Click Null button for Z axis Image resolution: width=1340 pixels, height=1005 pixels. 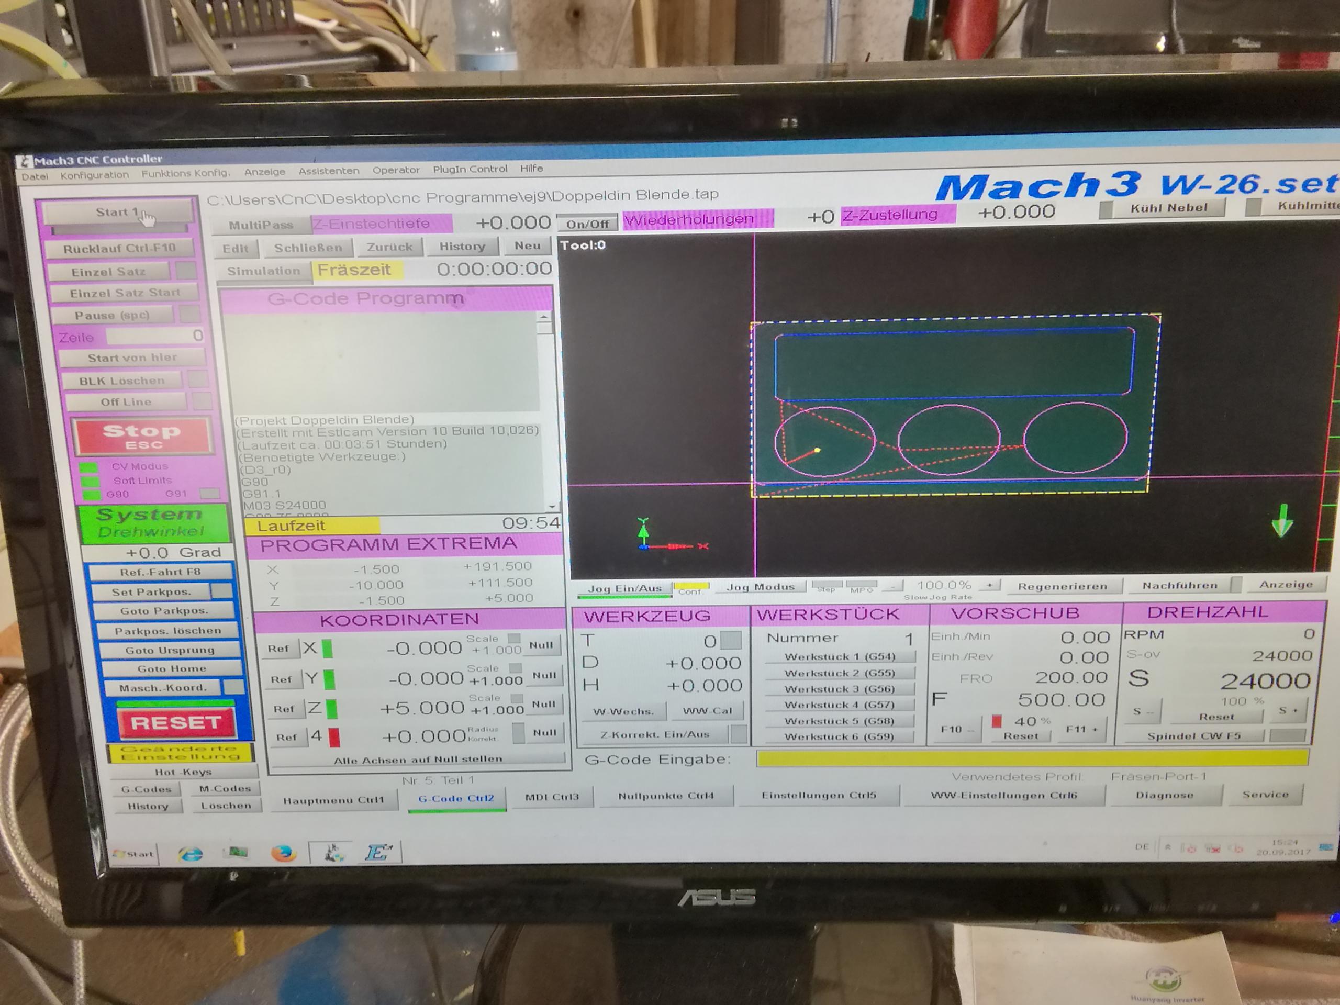click(543, 705)
